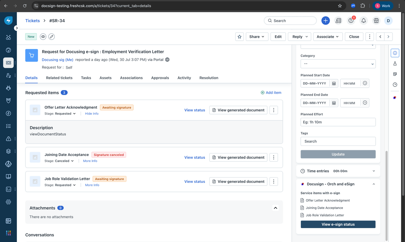Open the Bugs icon in sidebar

coord(9,88)
